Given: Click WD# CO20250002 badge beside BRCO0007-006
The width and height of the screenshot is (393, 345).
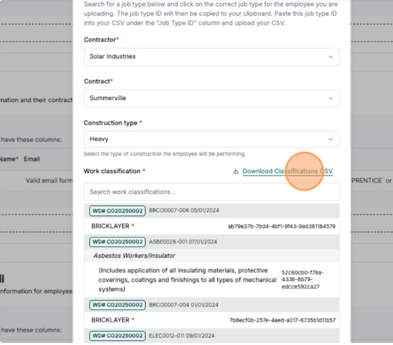Looking at the screenshot, I should [x=117, y=211].
